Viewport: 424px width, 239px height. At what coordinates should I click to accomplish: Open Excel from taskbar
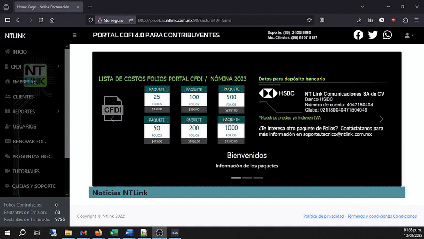pyautogui.click(x=114, y=233)
